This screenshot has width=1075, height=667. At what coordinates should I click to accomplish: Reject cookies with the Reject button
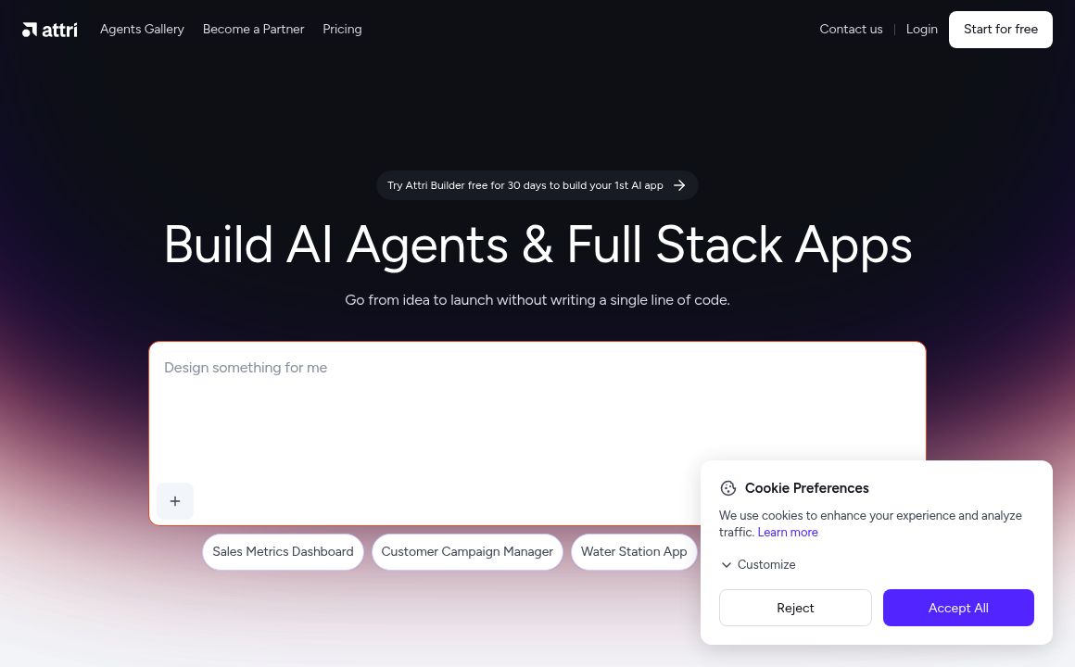point(795,608)
